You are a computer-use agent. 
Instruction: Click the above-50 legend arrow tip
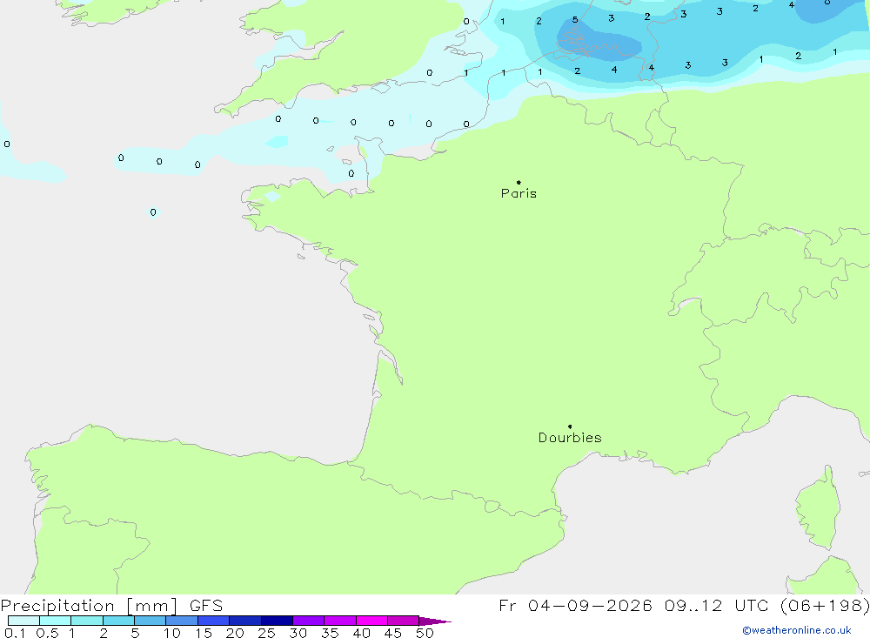[x=435, y=621]
